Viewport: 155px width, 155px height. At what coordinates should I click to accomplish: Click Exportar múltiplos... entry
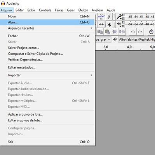48,101
